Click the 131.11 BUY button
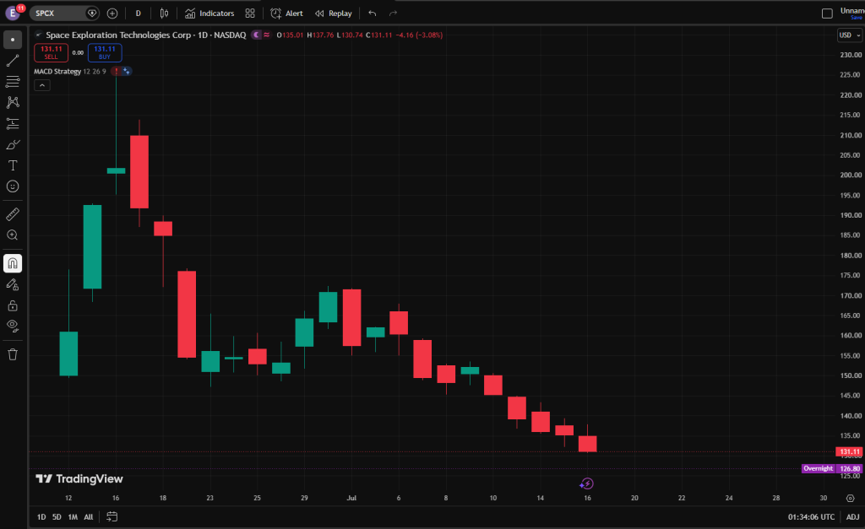865x529 pixels. [105, 52]
